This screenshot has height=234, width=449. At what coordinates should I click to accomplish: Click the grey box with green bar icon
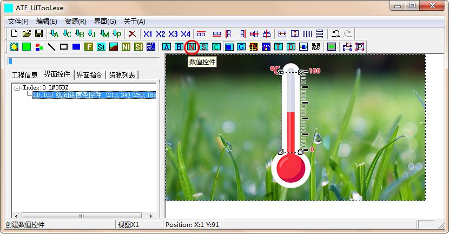(x=332, y=46)
